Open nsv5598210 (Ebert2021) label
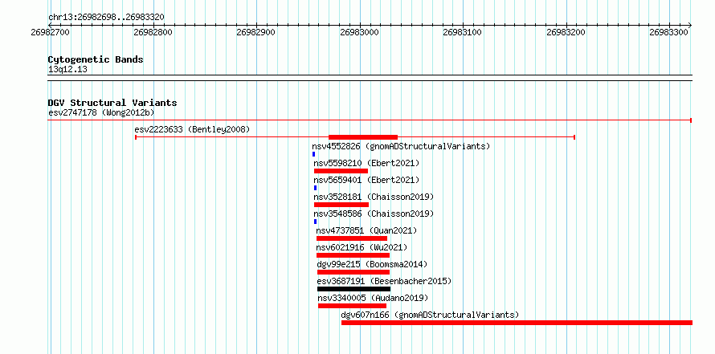 tap(366, 163)
